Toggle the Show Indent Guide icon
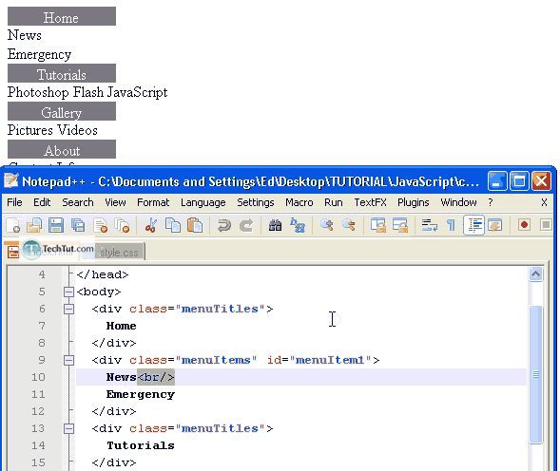Image resolution: width=560 pixels, height=471 pixels. (473, 225)
